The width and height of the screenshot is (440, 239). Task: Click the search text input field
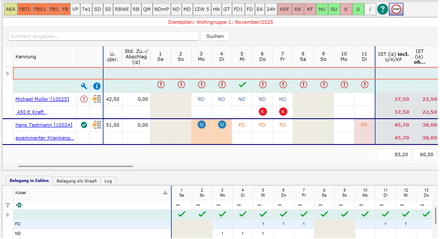(103, 36)
